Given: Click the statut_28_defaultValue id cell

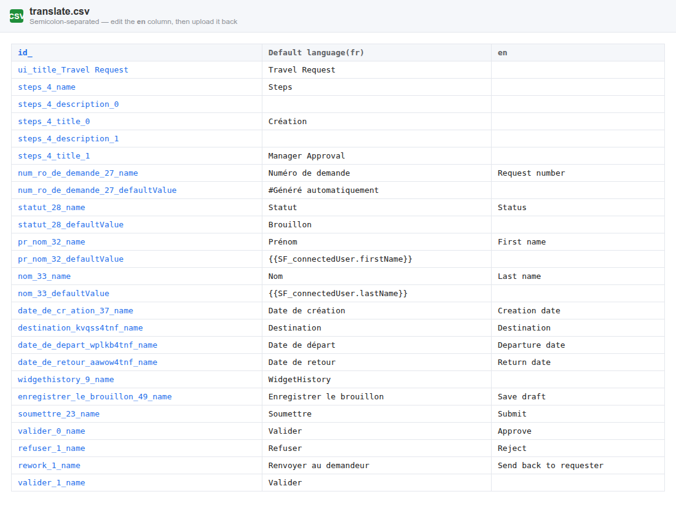Looking at the screenshot, I should (x=136, y=225).
